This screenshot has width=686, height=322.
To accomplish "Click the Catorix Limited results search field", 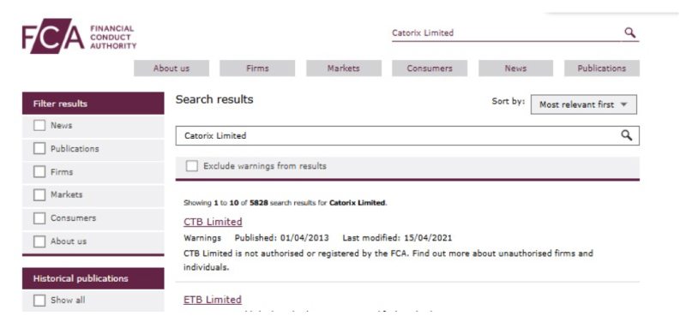I will [x=407, y=136].
